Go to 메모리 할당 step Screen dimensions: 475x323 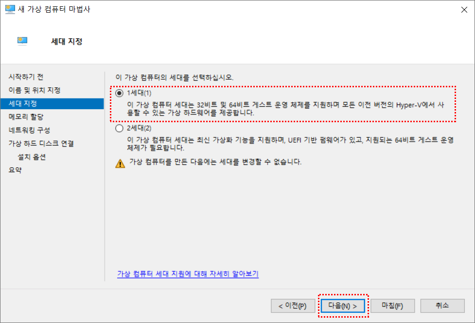(x=26, y=117)
